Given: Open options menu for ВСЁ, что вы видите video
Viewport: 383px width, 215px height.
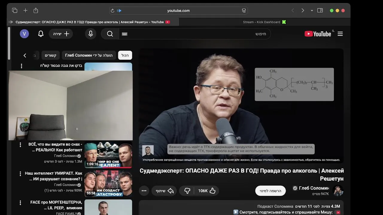Looking at the screenshot, I should click(20, 145).
